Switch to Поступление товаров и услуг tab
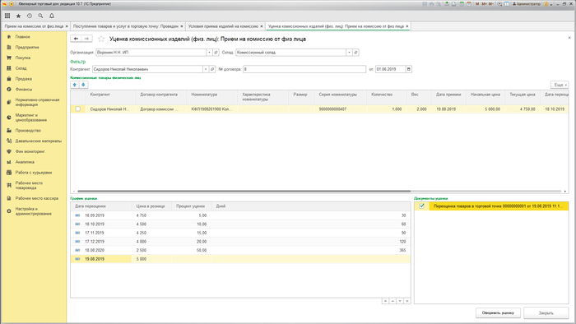576x324 pixels. 126,26
